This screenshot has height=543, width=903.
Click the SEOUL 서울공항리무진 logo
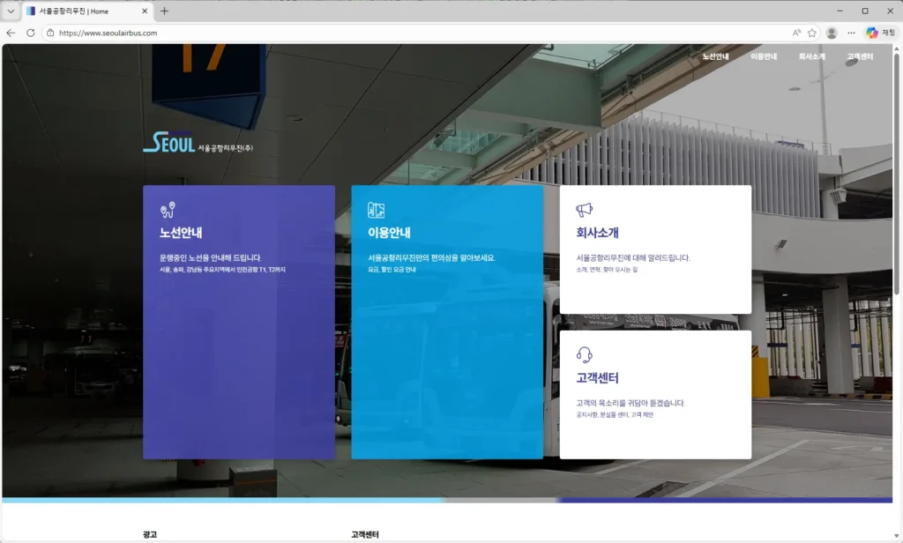(198, 143)
